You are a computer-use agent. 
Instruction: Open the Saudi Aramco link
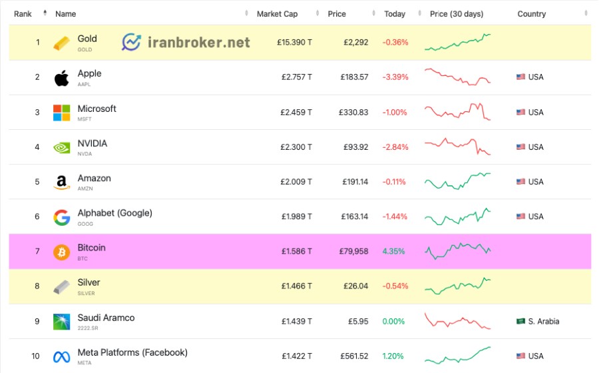click(106, 318)
